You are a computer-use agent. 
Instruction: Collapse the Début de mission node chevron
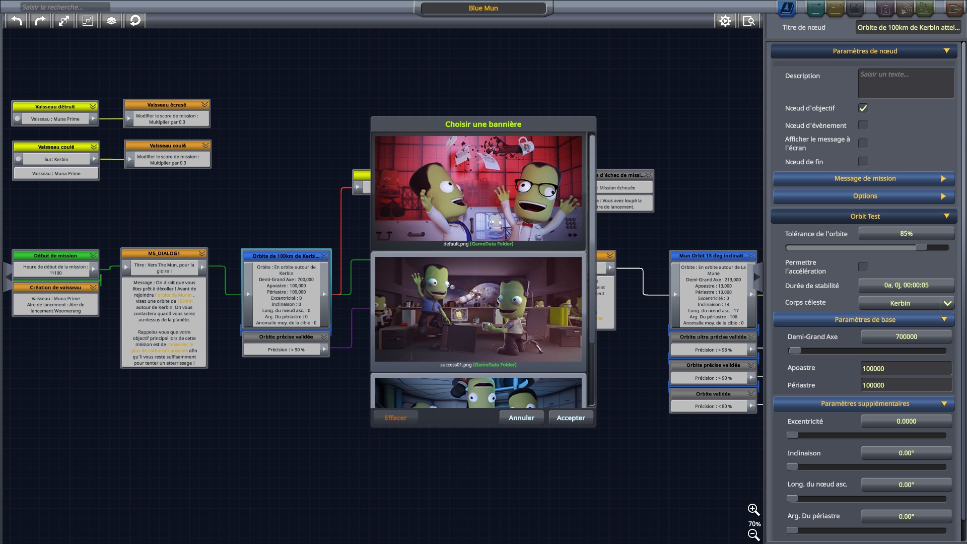[x=93, y=255]
